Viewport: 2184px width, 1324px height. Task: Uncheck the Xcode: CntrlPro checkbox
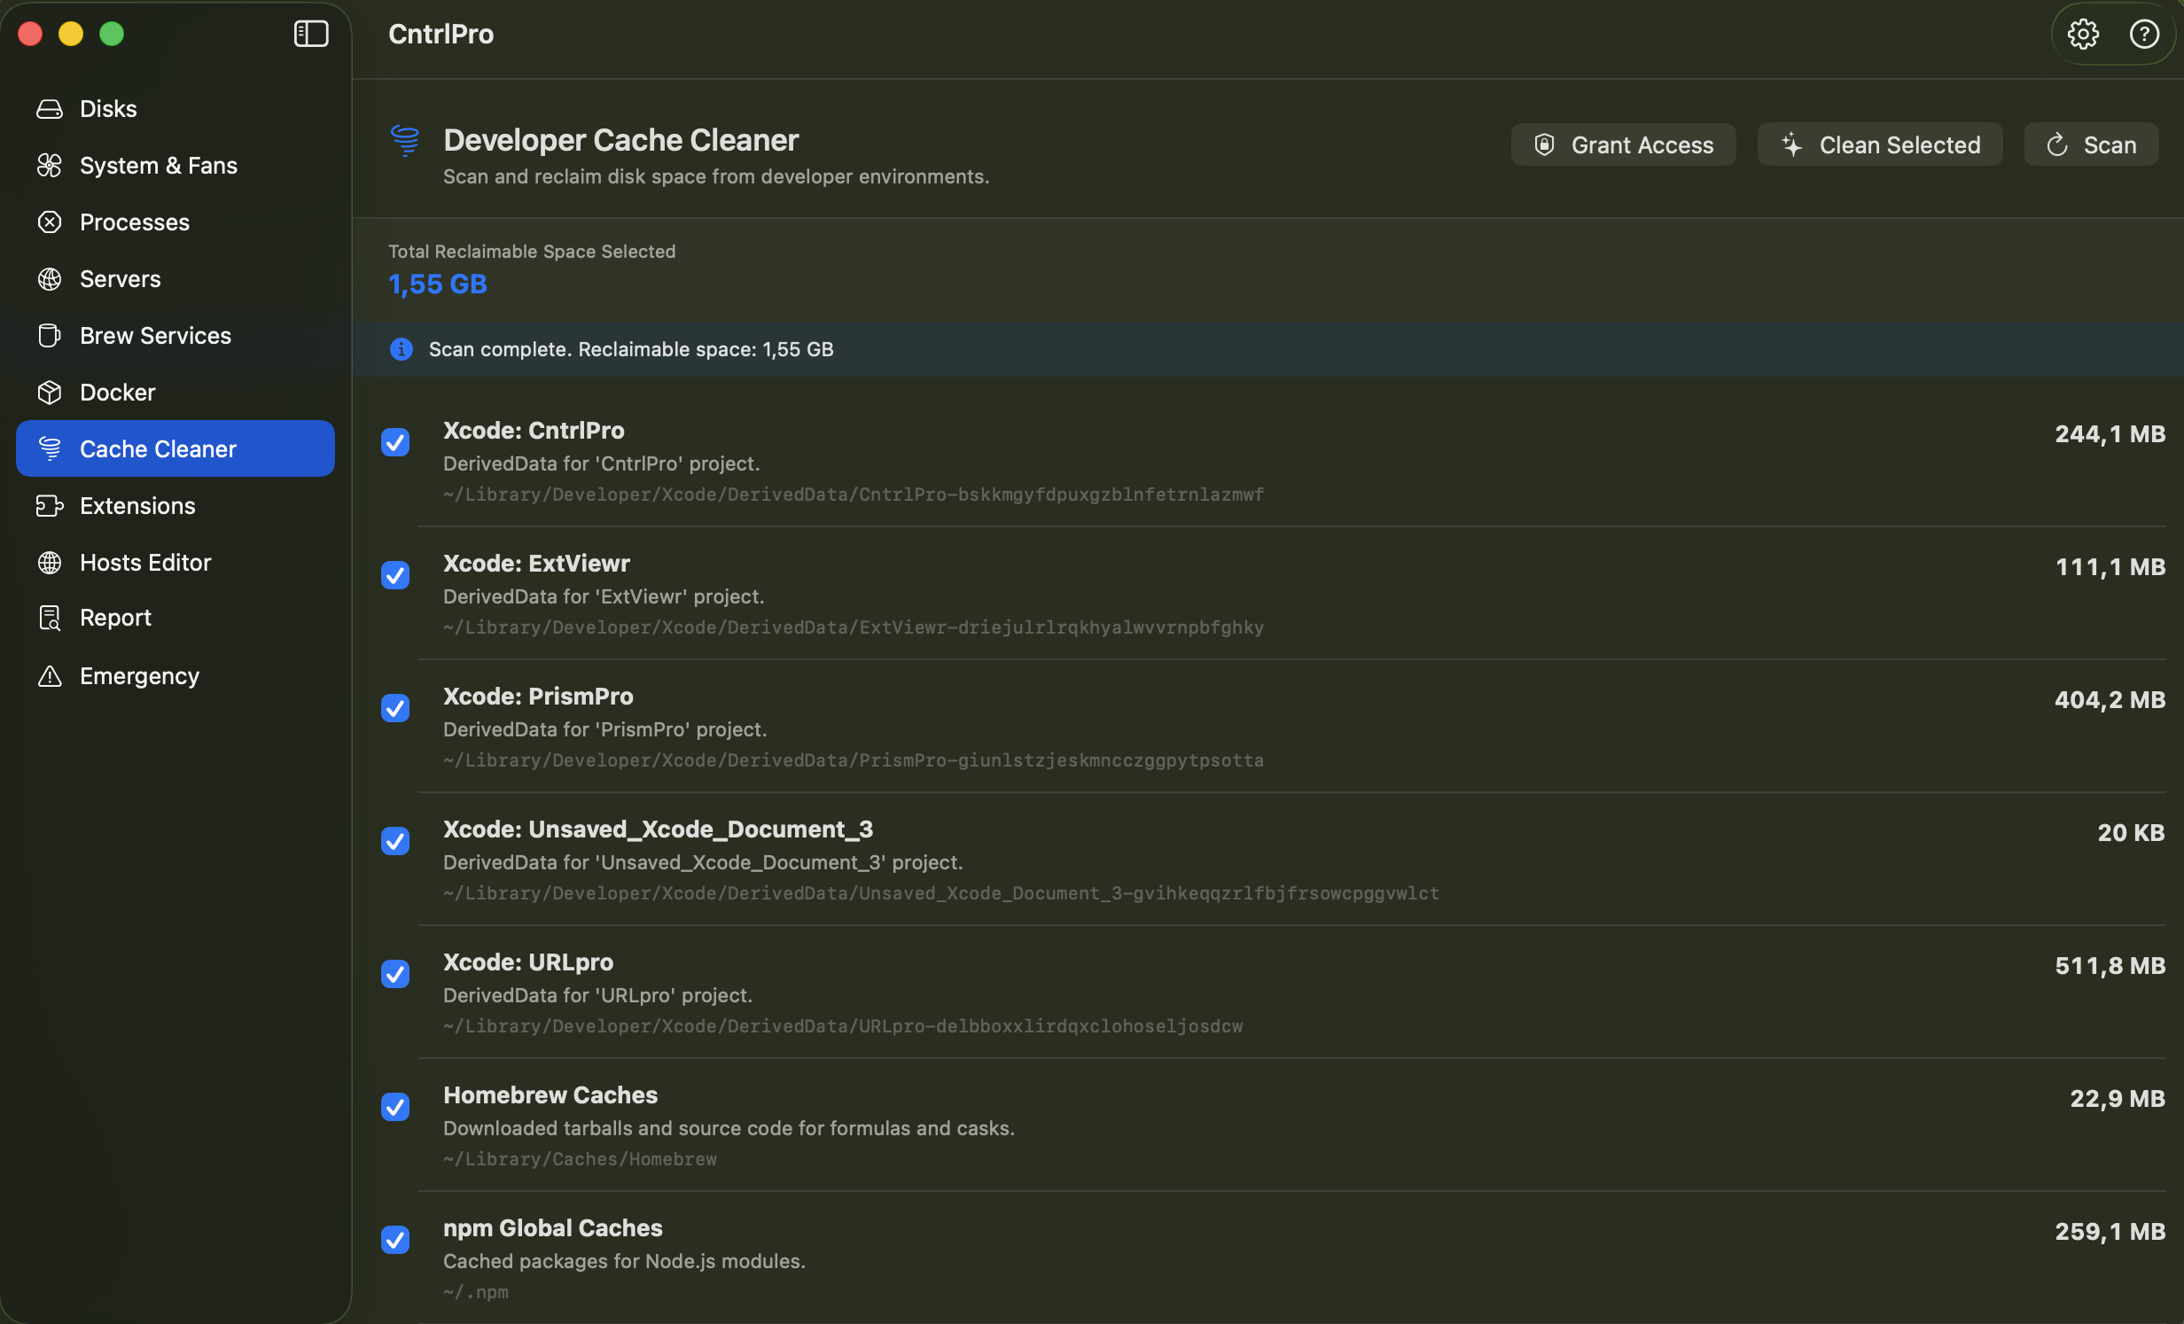[x=395, y=442]
